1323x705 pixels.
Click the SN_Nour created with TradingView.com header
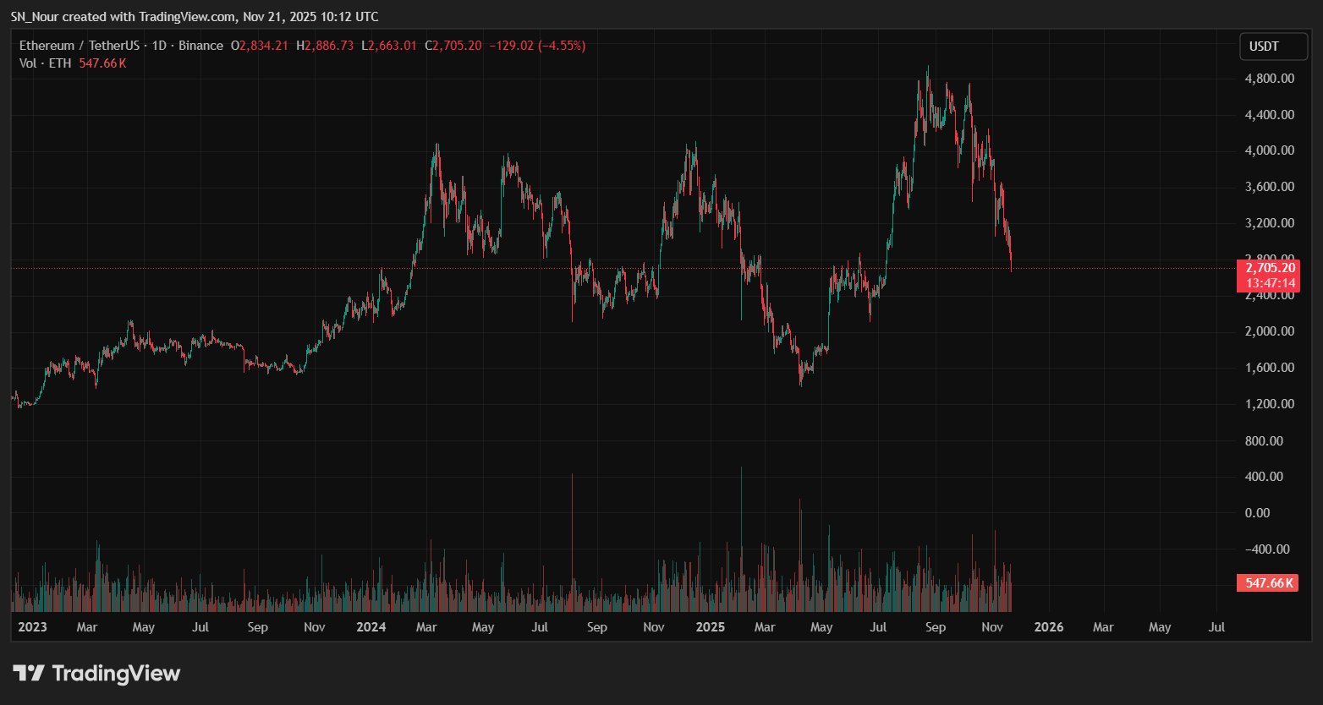195,17
